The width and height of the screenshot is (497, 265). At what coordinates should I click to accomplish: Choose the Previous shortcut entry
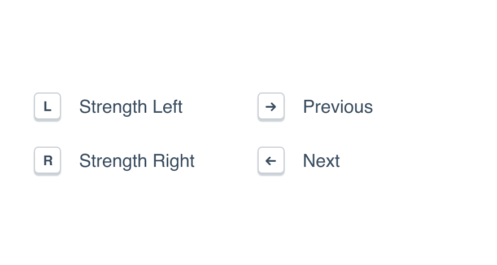pos(338,107)
